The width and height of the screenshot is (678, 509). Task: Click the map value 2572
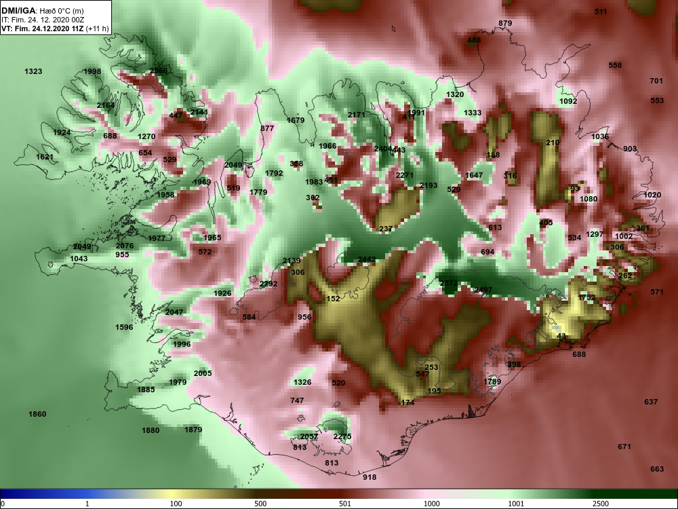coord(448,283)
